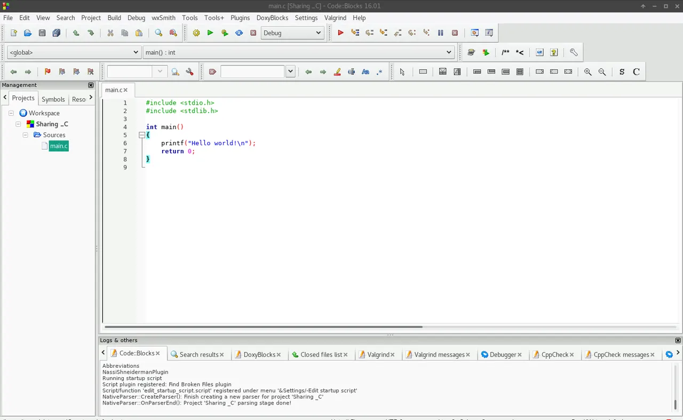Image resolution: width=683 pixels, height=420 pixels.
Task: Open the incremental search text dropdown arrow
Action: (x=290, y=72)
